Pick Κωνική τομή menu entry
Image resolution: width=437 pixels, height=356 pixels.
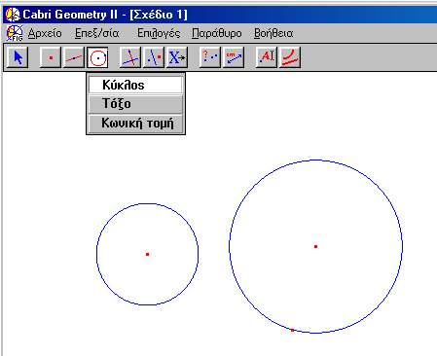point(135,124)
